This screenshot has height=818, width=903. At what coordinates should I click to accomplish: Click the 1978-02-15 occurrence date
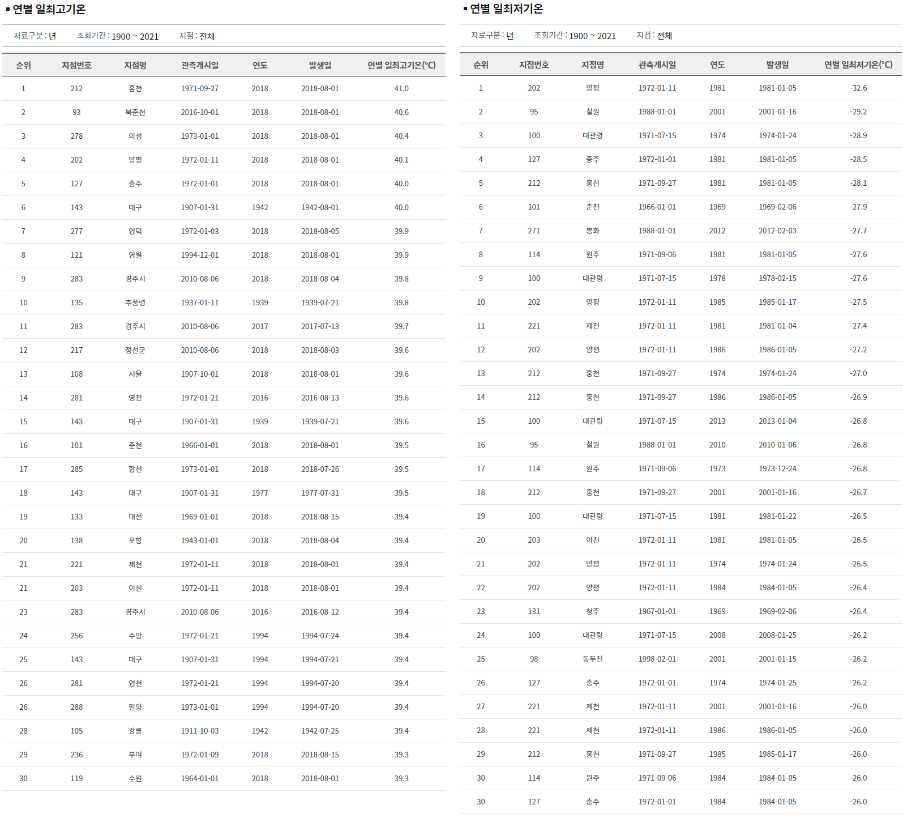[x=777, y=278]
